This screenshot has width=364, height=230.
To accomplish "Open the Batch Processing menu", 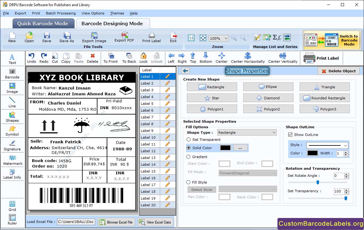I will coord(61,13).
